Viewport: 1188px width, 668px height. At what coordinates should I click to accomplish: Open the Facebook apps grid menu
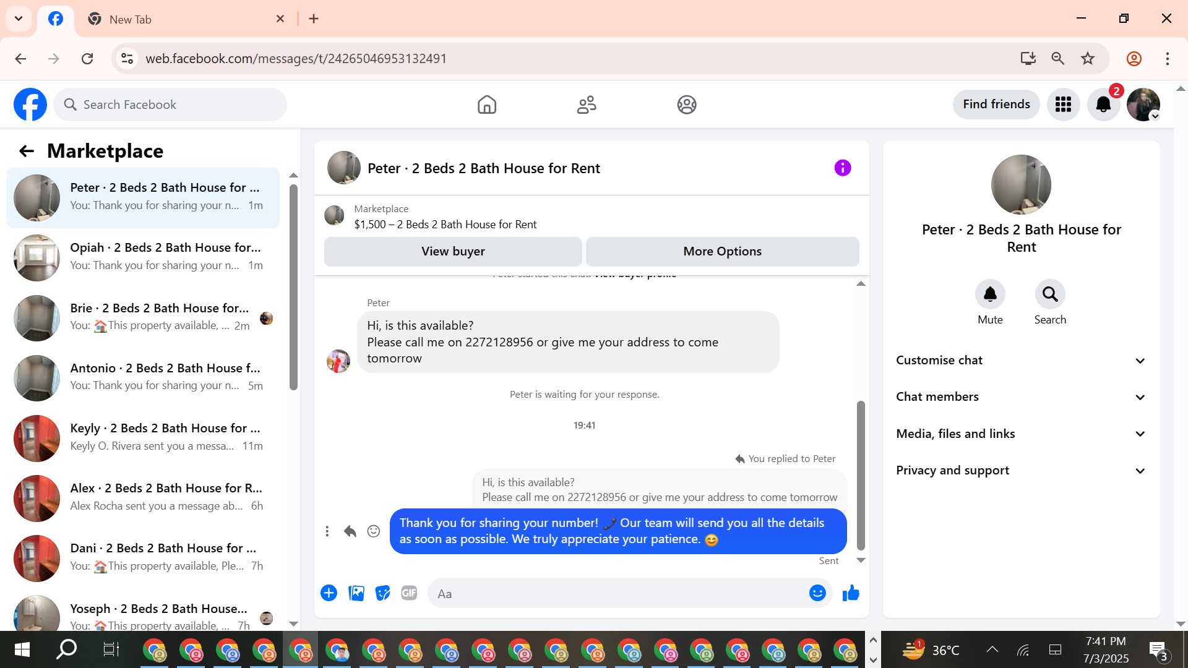click(x=1063, y=105)
